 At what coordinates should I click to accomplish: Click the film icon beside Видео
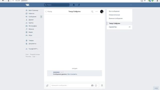coord(26,32)
